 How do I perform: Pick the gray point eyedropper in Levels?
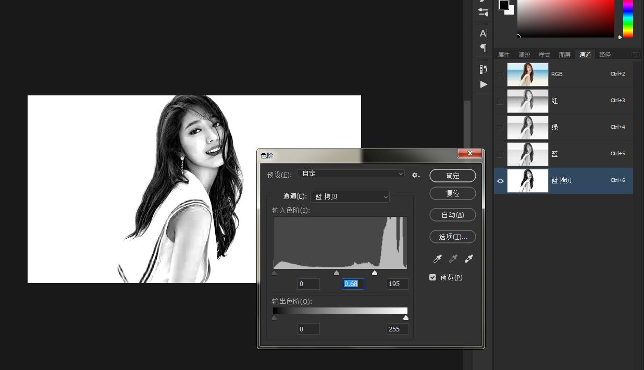pyautogui.click(x=453, y=258)
